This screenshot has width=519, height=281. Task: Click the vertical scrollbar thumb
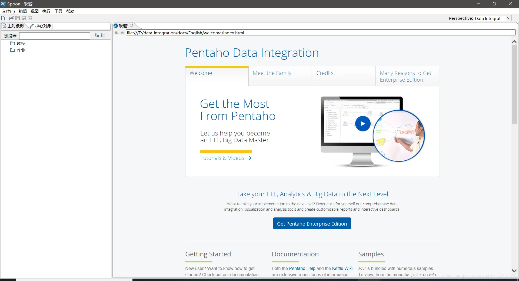click(514, 84)
